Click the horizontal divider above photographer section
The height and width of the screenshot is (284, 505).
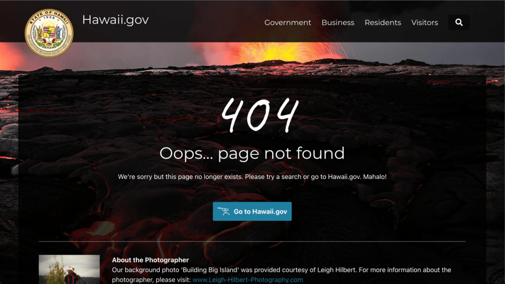(252, 241)
